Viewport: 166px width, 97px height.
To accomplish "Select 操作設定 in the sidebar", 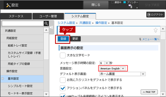I will coord(22,71).
